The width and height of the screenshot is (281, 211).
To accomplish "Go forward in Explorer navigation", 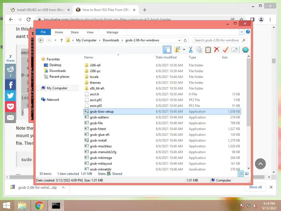I will coord(49,40).
